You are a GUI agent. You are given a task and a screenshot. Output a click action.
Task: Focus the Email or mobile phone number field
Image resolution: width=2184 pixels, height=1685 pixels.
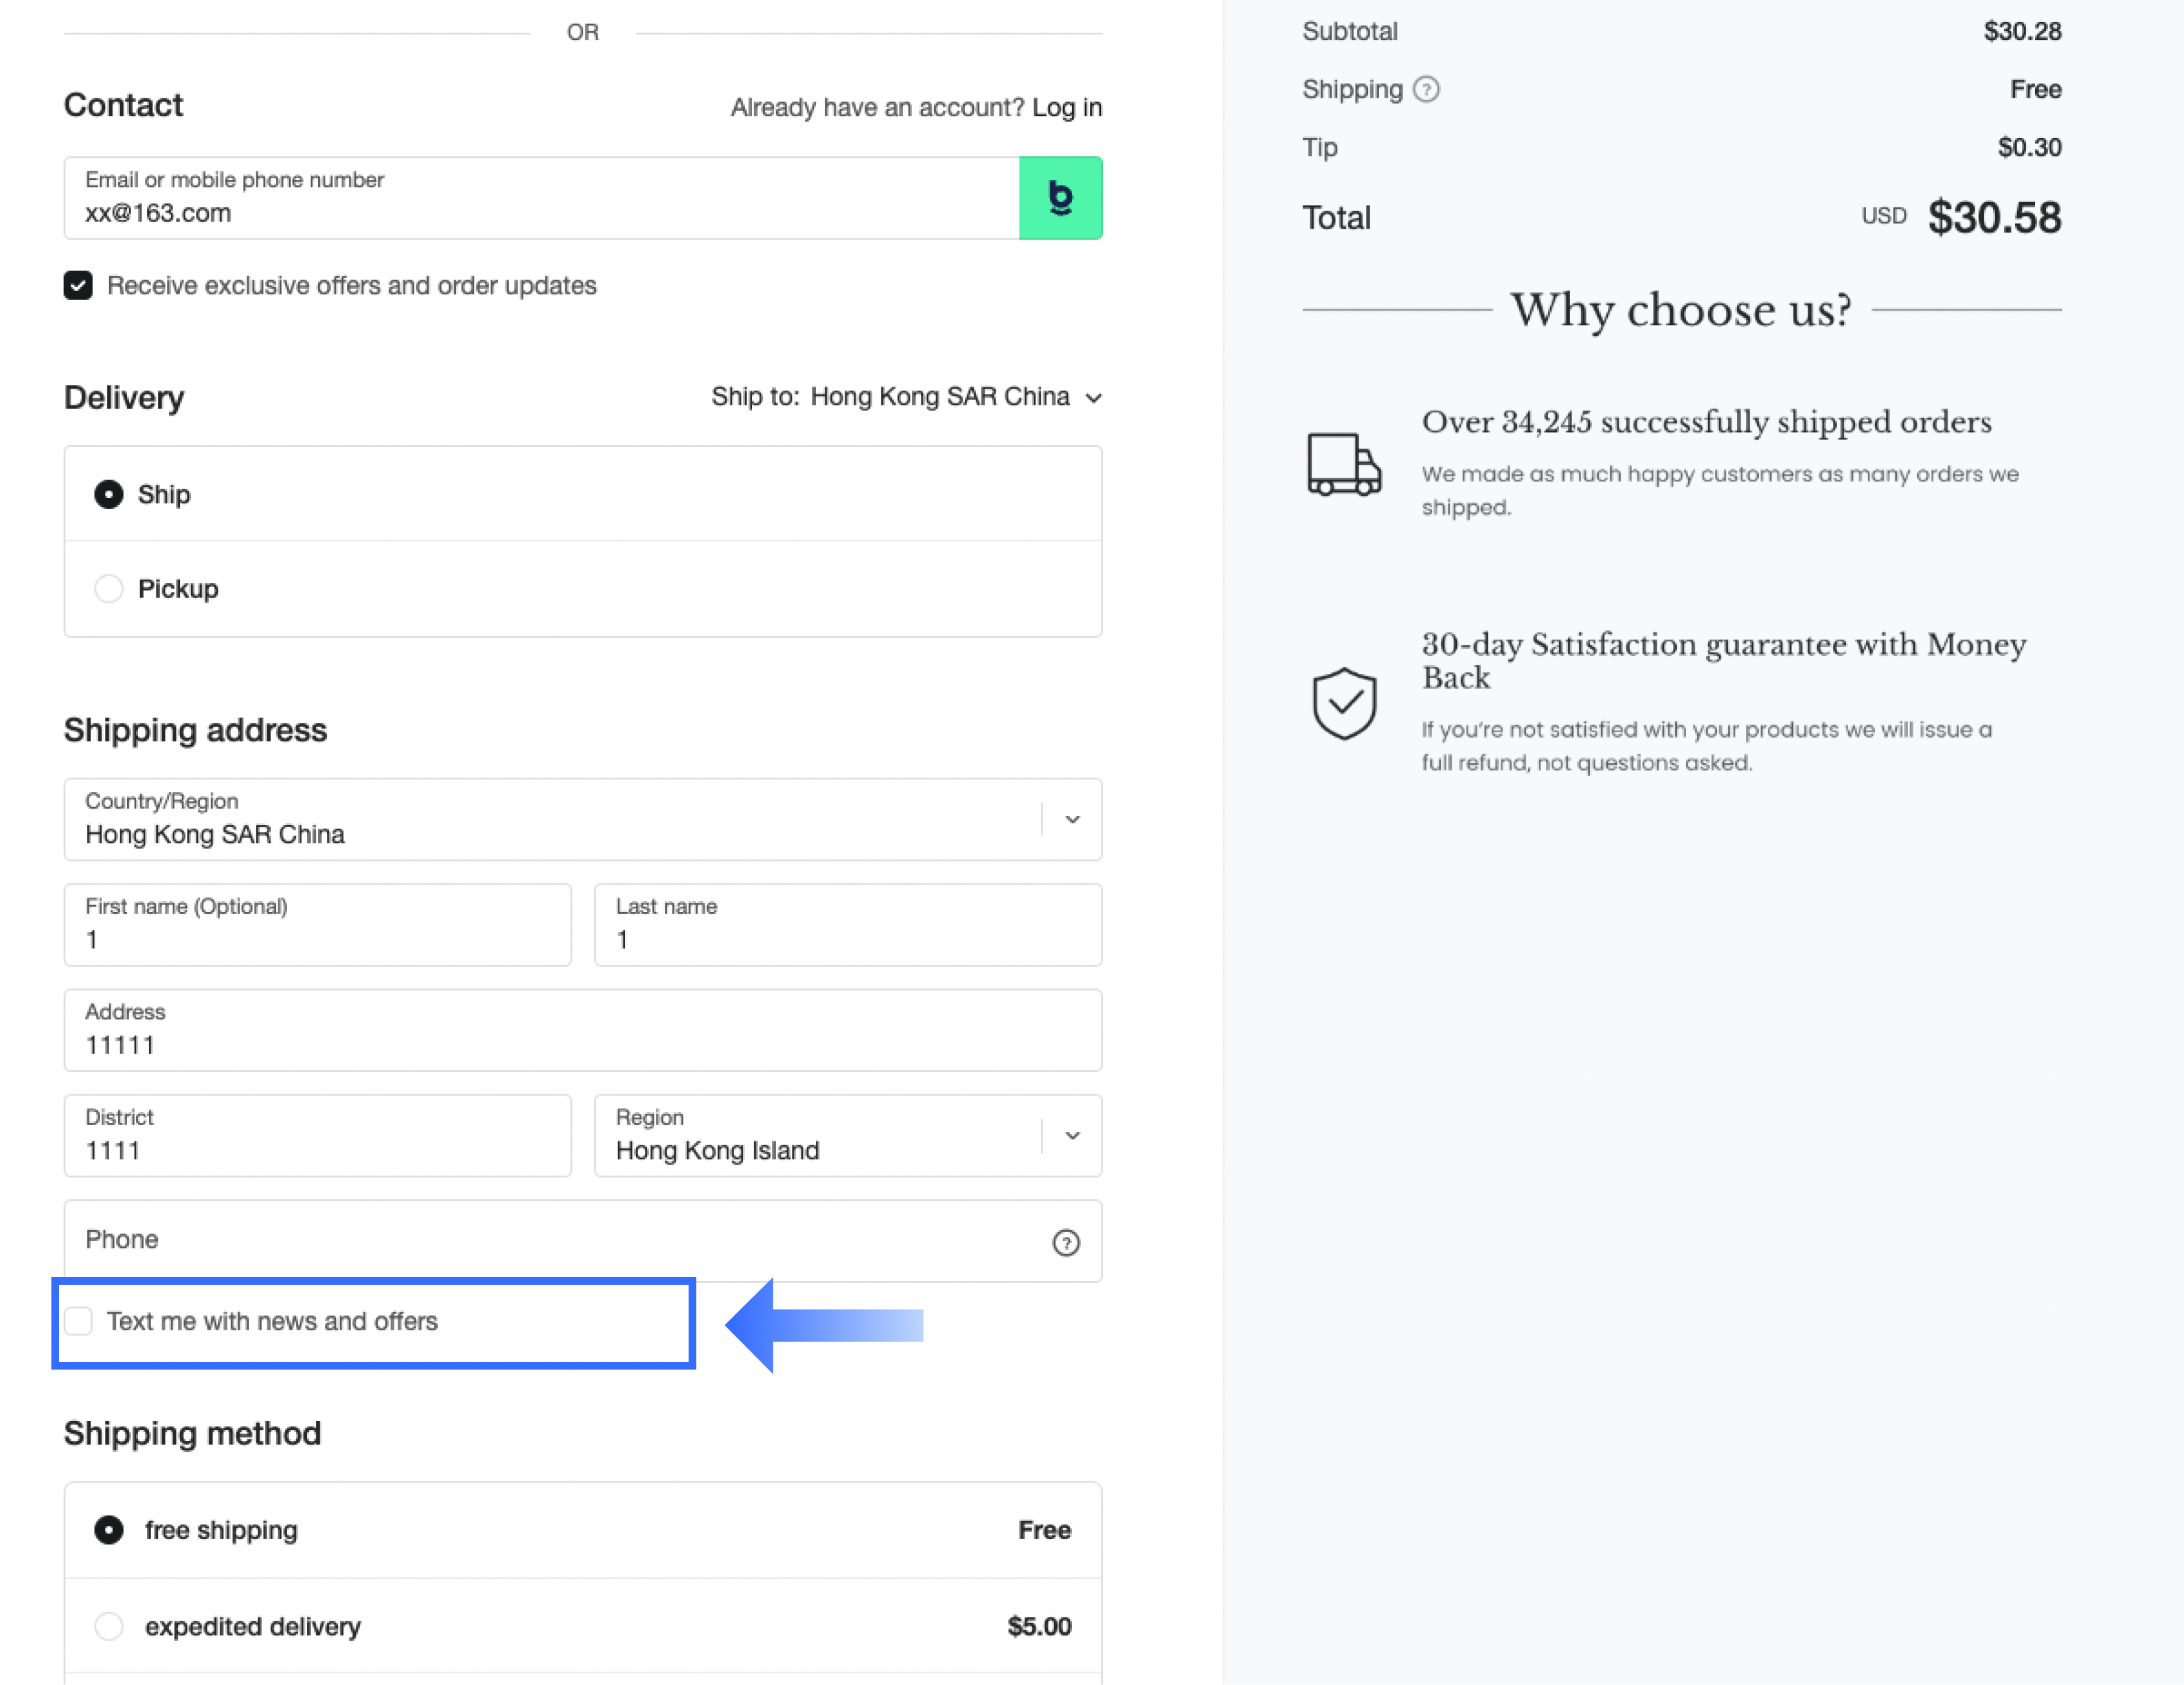542,198
